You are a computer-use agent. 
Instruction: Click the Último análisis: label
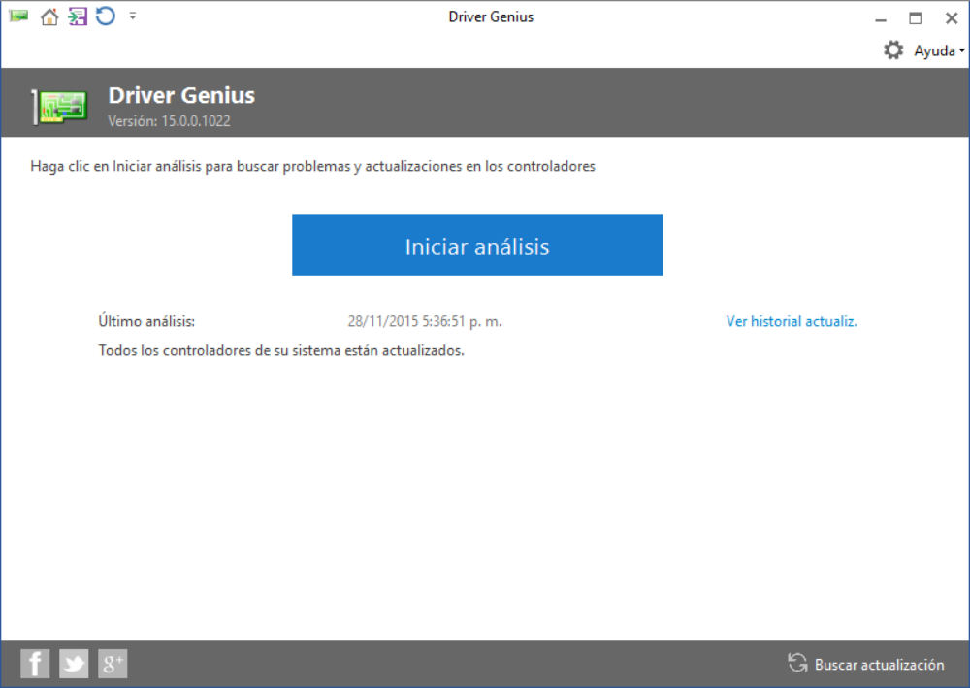point(146,321)
